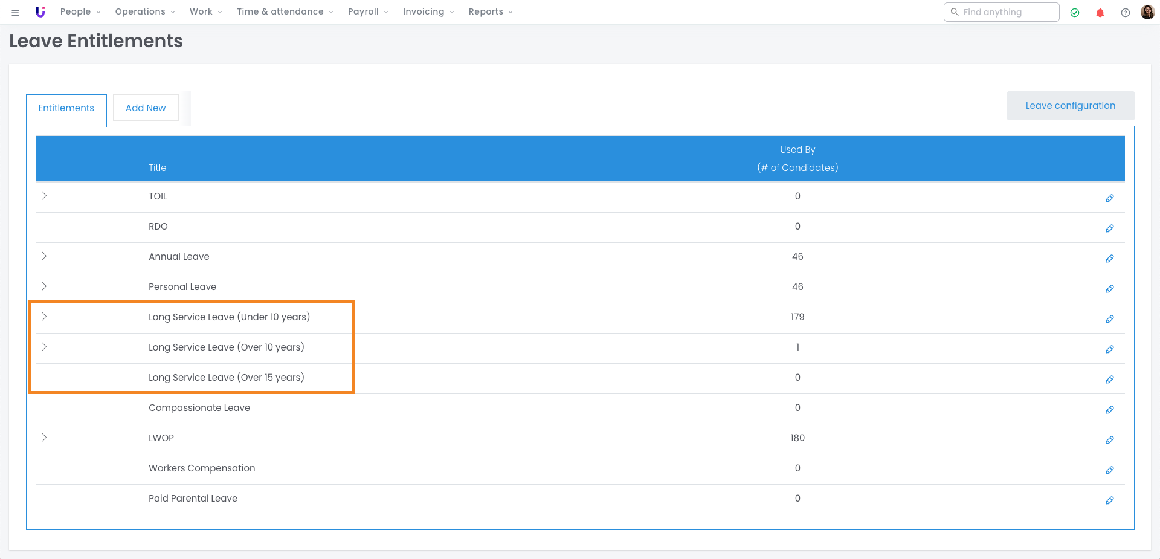The height and width of the screenshot is (559, 1160).
Task: Click edit icon for Compassionate Leave
Action: pos(1109,410)
